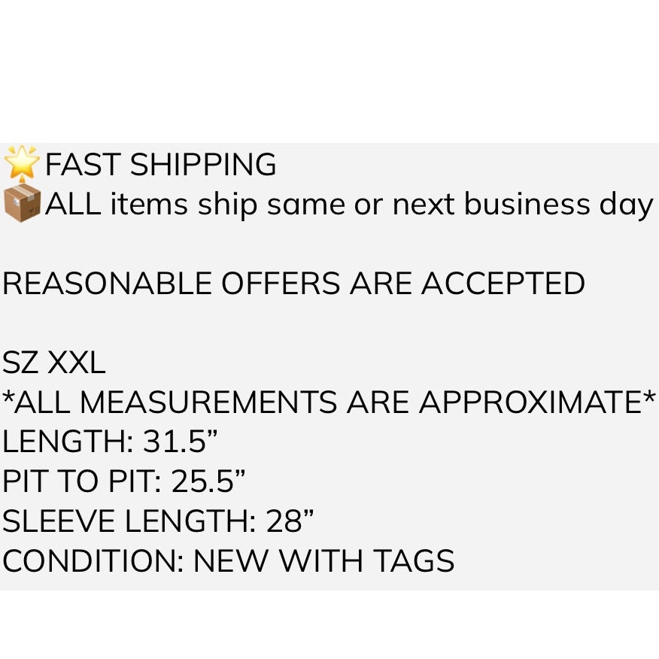Click the SZ XXL size line

(x=54, y=363)
